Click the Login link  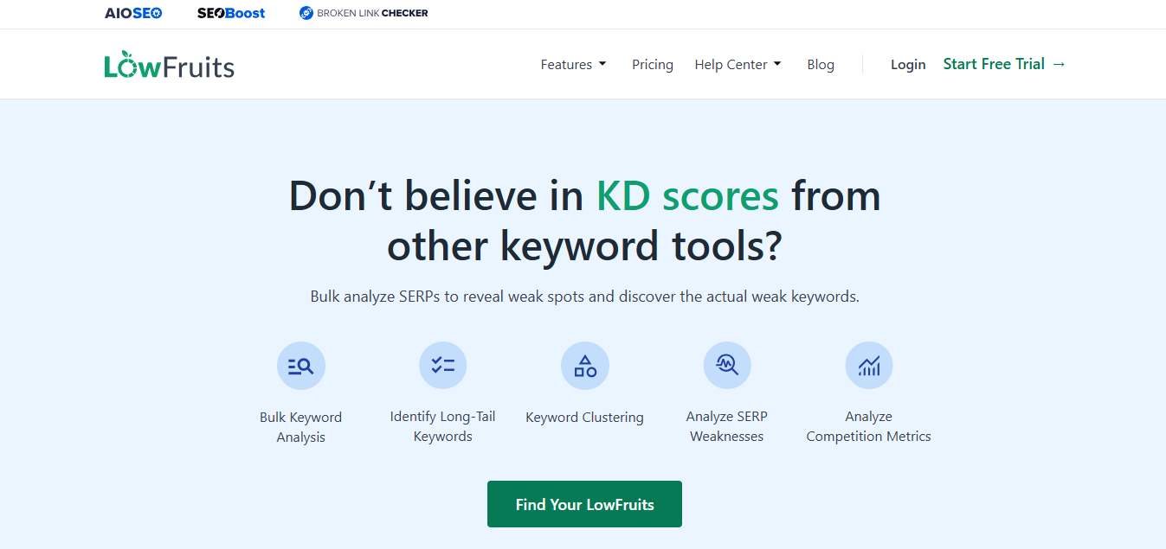click(x=908, y=65)
